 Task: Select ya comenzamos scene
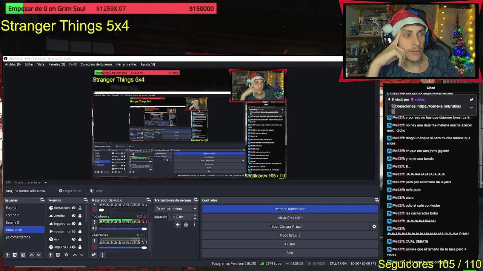tap(24, 237)
